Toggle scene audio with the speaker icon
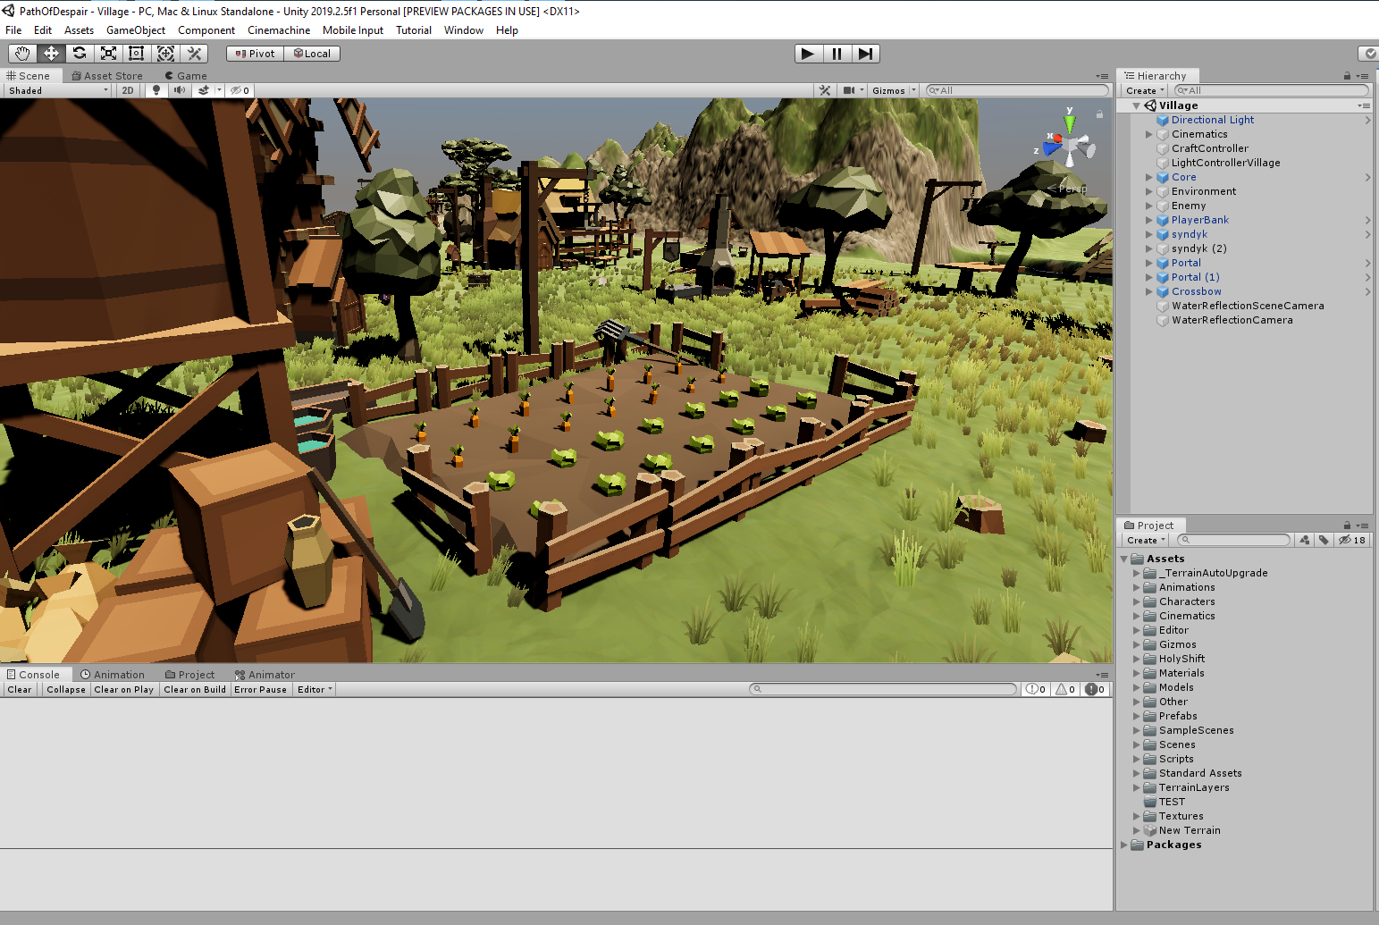The width and height of the screenshot is (1379, 925). click(180, 90)
